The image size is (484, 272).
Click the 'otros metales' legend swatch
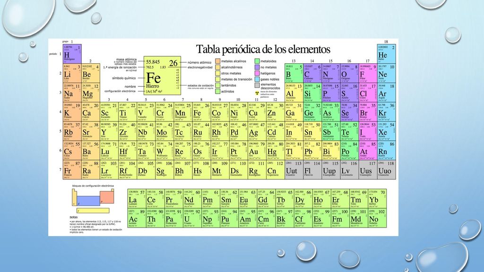(x=217, y=73)
